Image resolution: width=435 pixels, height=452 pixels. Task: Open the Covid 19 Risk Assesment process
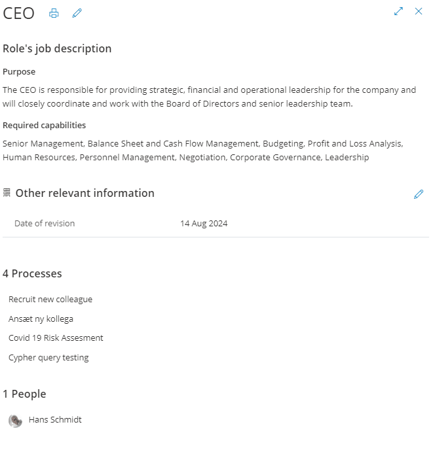56,338
